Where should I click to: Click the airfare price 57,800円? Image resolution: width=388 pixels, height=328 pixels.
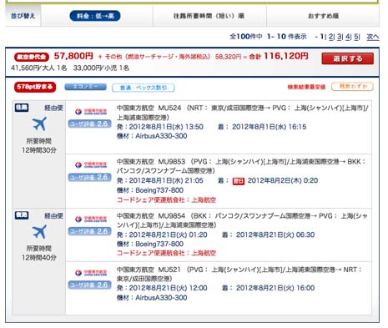[x=73, y=56]
